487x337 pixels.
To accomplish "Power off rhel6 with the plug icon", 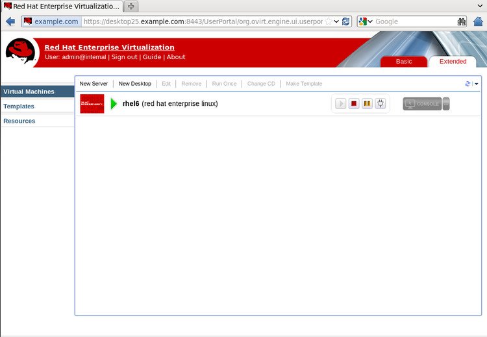I will (380, 103).
